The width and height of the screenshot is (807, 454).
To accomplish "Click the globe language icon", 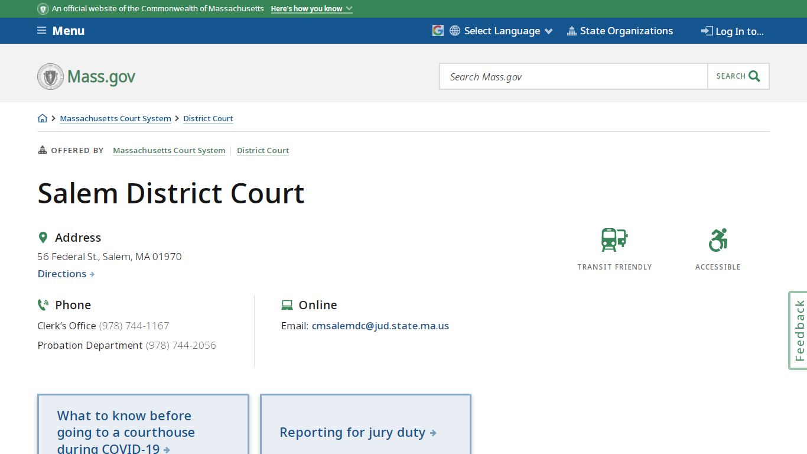I will pyautogui.click(x=455, y=31).
